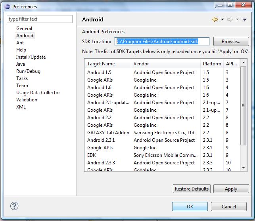Confirm preferences with OK button
Viewport: 255px width, 221px height.
190,207
